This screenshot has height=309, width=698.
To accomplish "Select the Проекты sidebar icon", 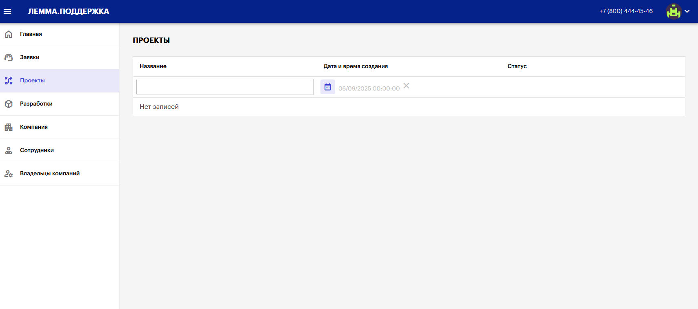I will pos(9,81).
